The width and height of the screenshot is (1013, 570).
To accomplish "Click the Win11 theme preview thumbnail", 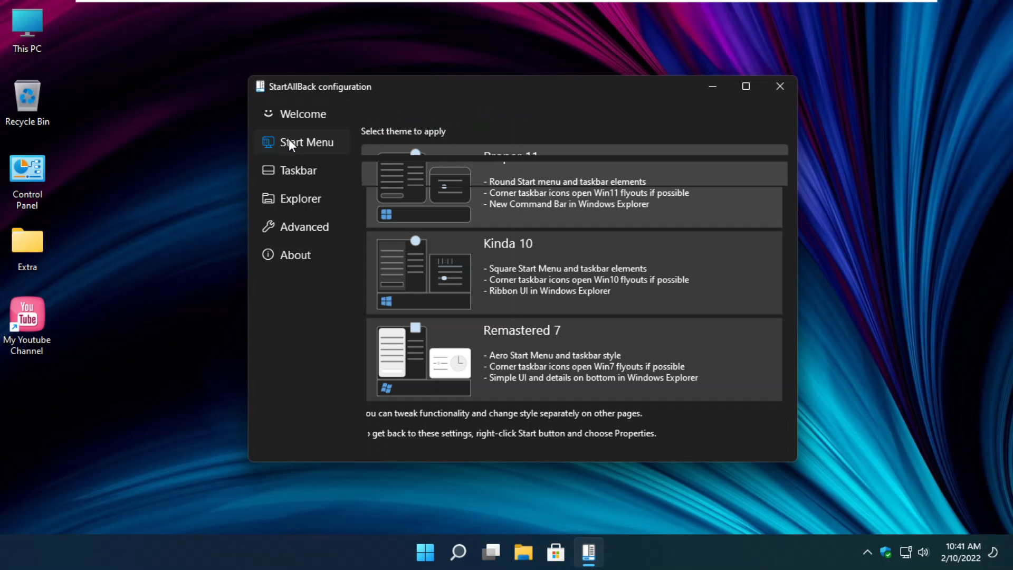I will [x=424, y=186].
